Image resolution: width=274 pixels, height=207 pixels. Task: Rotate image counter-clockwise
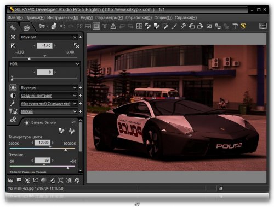click(x=192, y=26)
